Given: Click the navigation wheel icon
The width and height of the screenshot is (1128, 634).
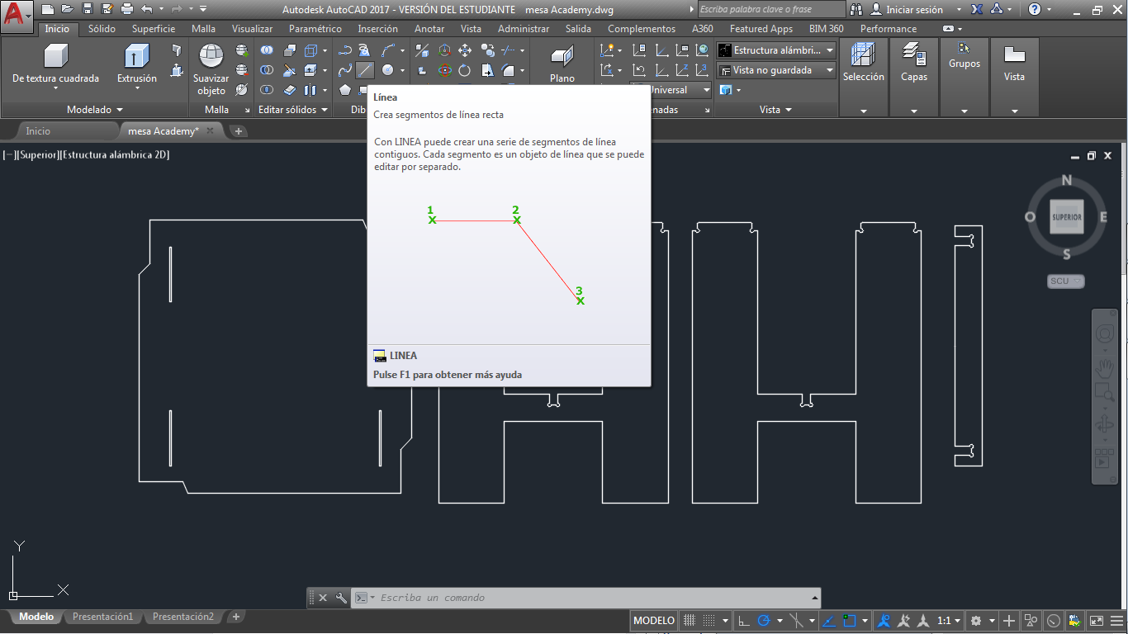Looking at the screenshot, I should [1105, 334].
